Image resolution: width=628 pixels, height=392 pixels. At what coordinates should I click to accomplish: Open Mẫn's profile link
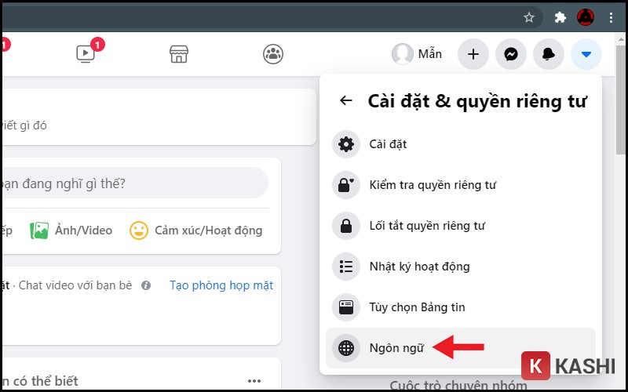click(417, 54)
